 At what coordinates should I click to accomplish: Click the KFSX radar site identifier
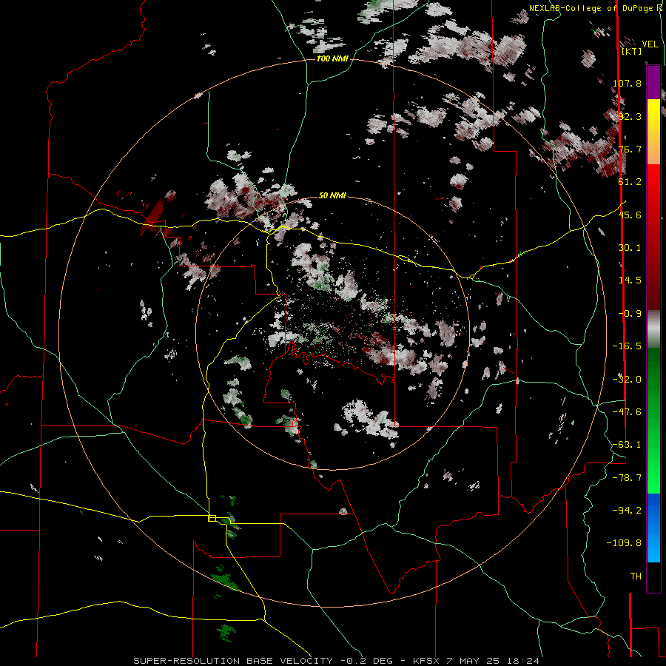tap(426, 661)
